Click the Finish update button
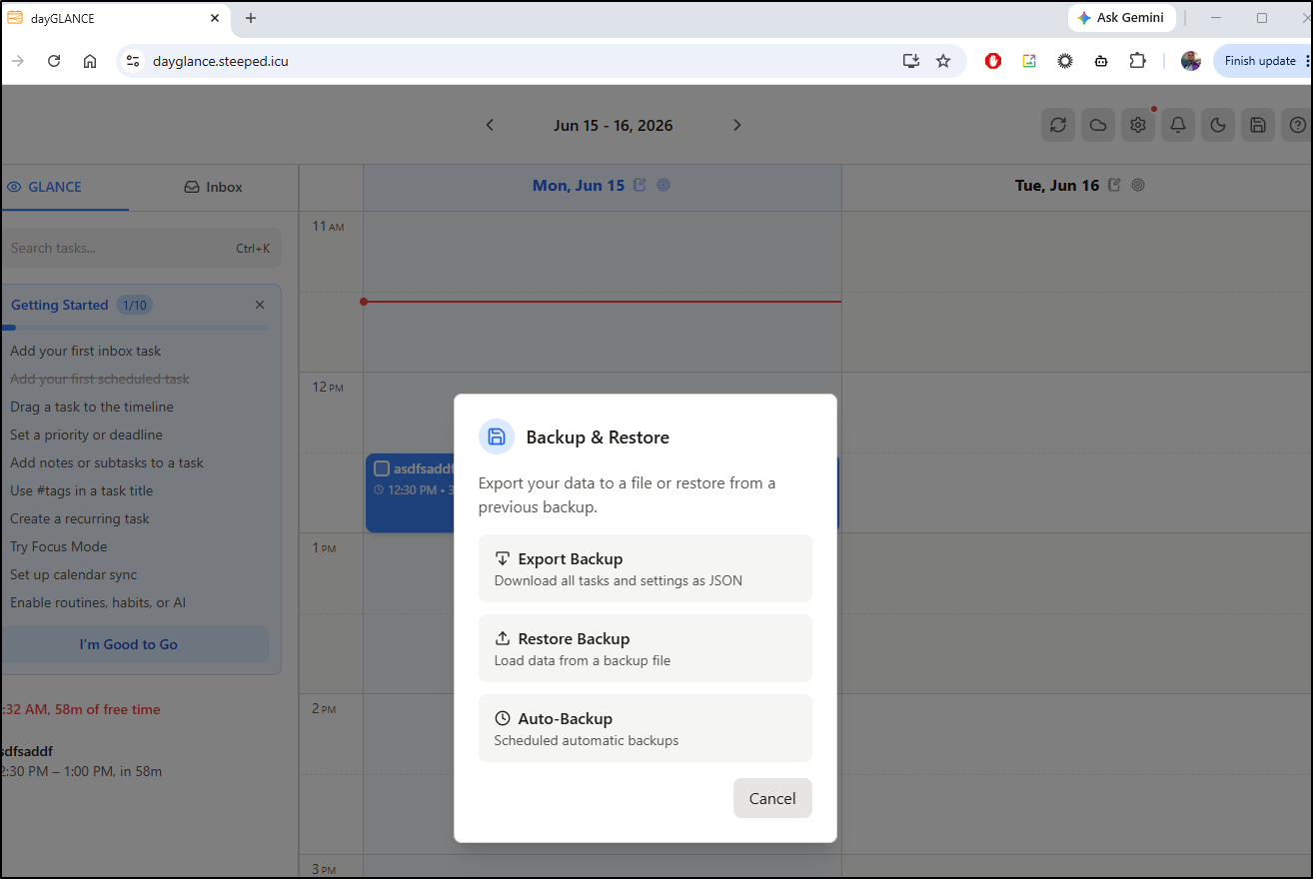This screenshot has height=879, width=1313. [1260, 61]
